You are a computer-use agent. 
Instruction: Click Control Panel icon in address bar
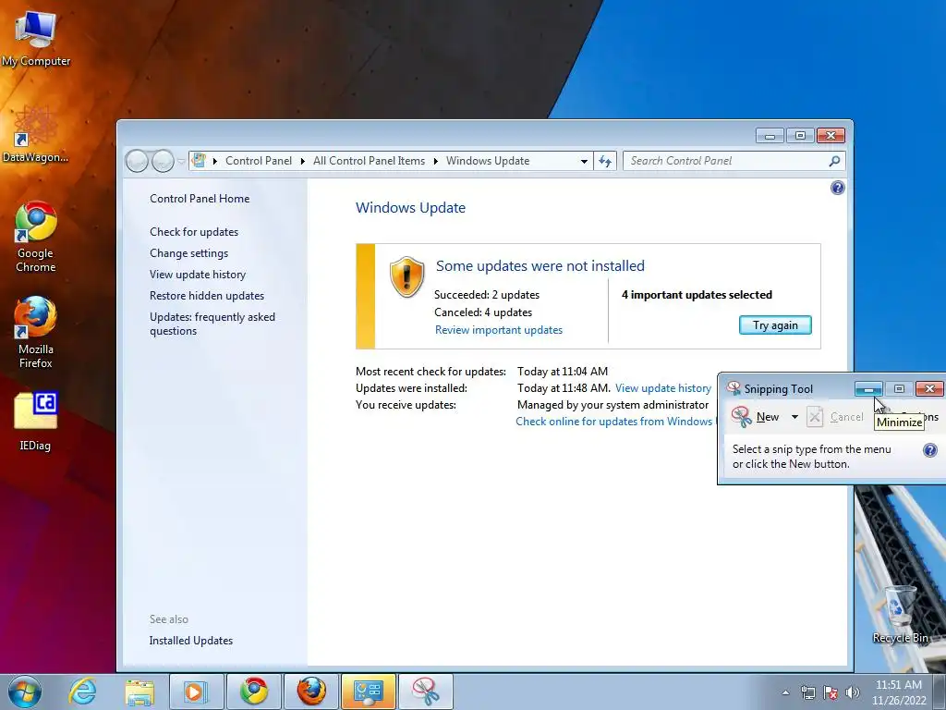[x=199, y=161]
